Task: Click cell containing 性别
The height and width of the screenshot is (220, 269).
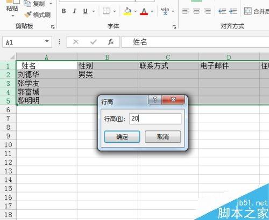Action: coord(108,66)
